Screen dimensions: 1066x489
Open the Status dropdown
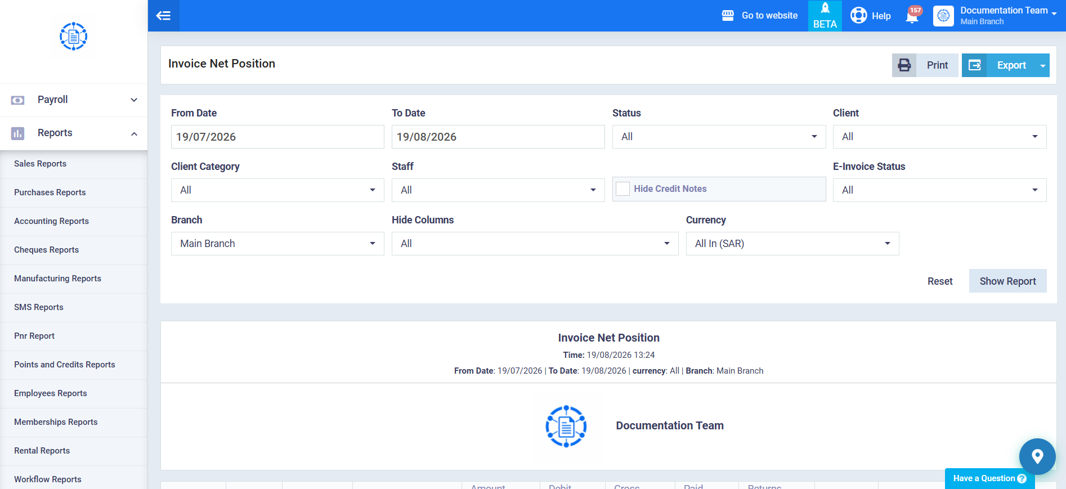[x=719, y=137]
